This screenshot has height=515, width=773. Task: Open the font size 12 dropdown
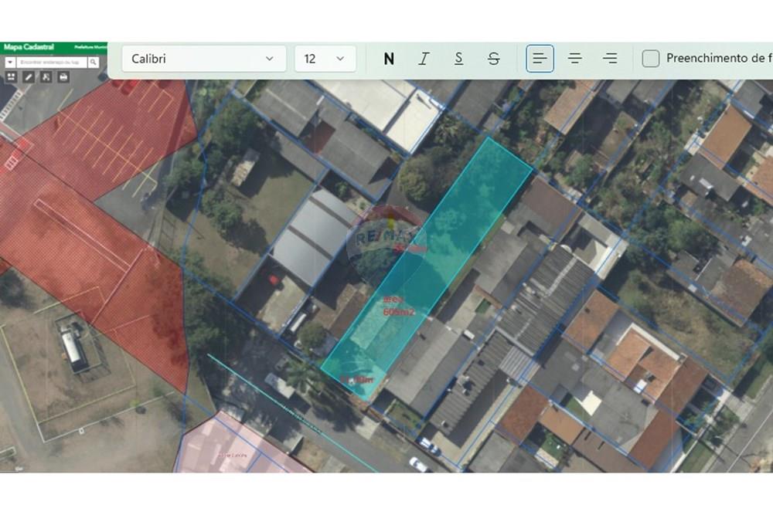click(325, 59)
